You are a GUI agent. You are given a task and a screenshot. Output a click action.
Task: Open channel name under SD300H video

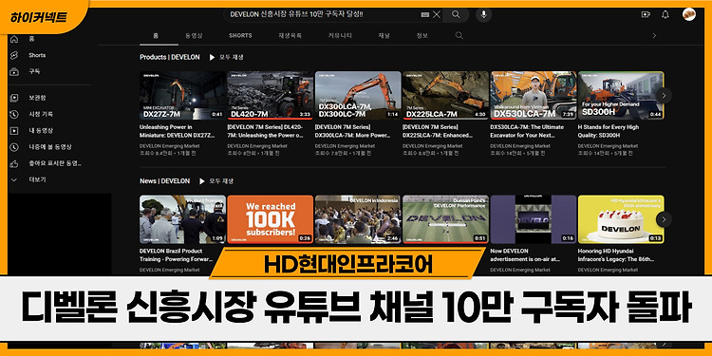click(x=608, y=146)
